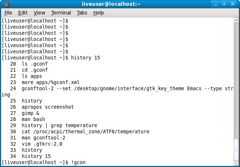Viewport: 240px width, 167px height.
Task: Open the Help menu
Action: (x=98, y=13)
